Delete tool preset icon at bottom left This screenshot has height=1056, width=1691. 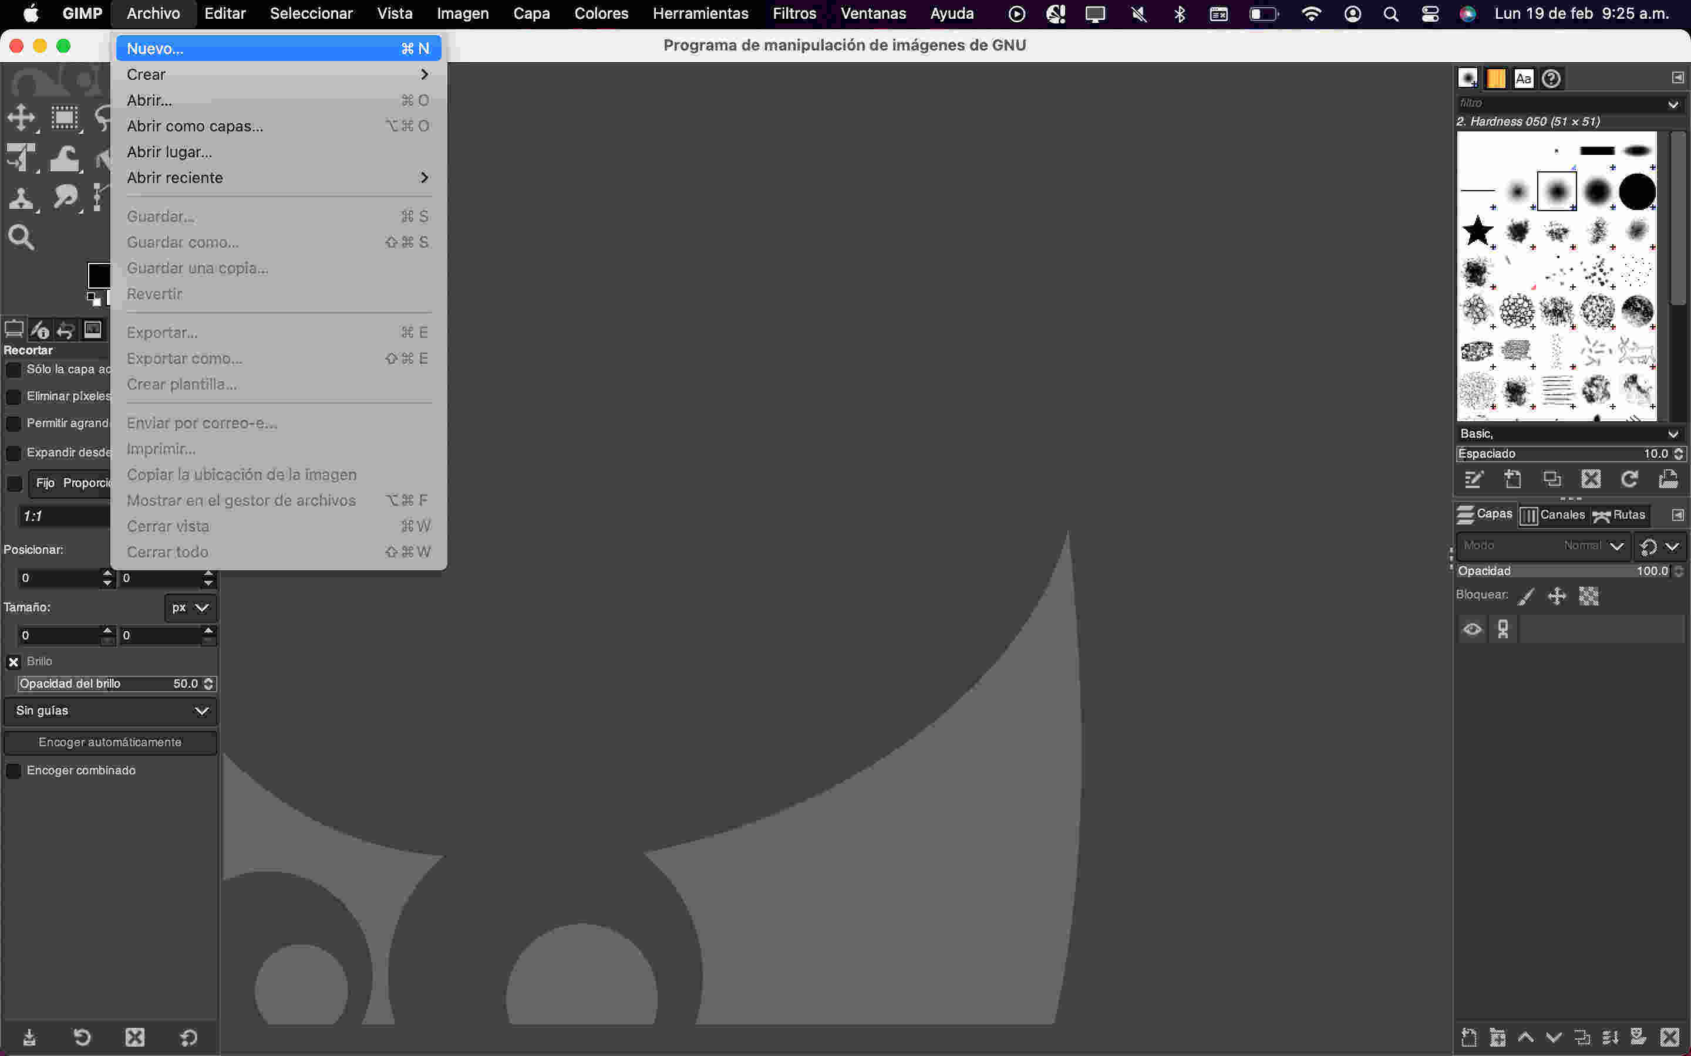coord(135,1037)
